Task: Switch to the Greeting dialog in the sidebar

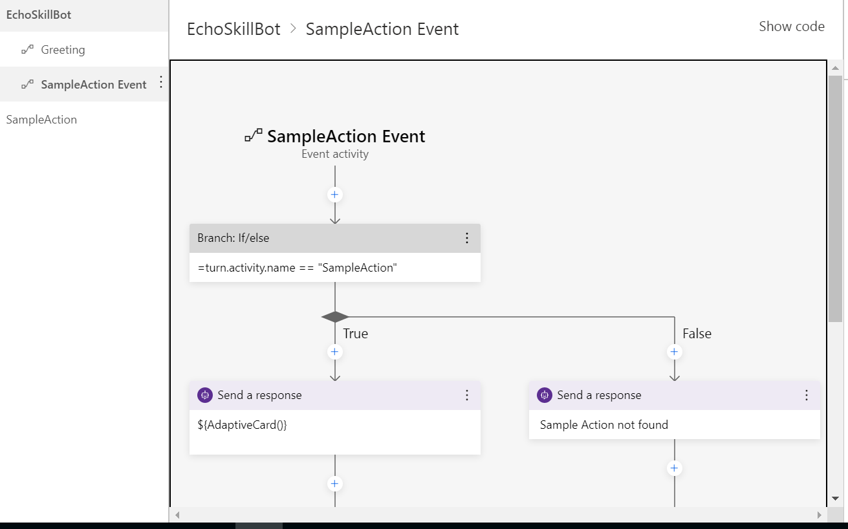Action: tap(61, 49)
